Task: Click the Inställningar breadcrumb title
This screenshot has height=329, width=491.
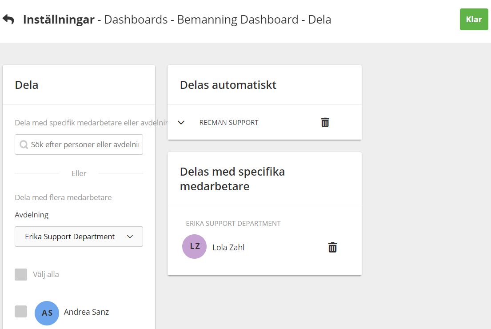Action: [59, 20]
